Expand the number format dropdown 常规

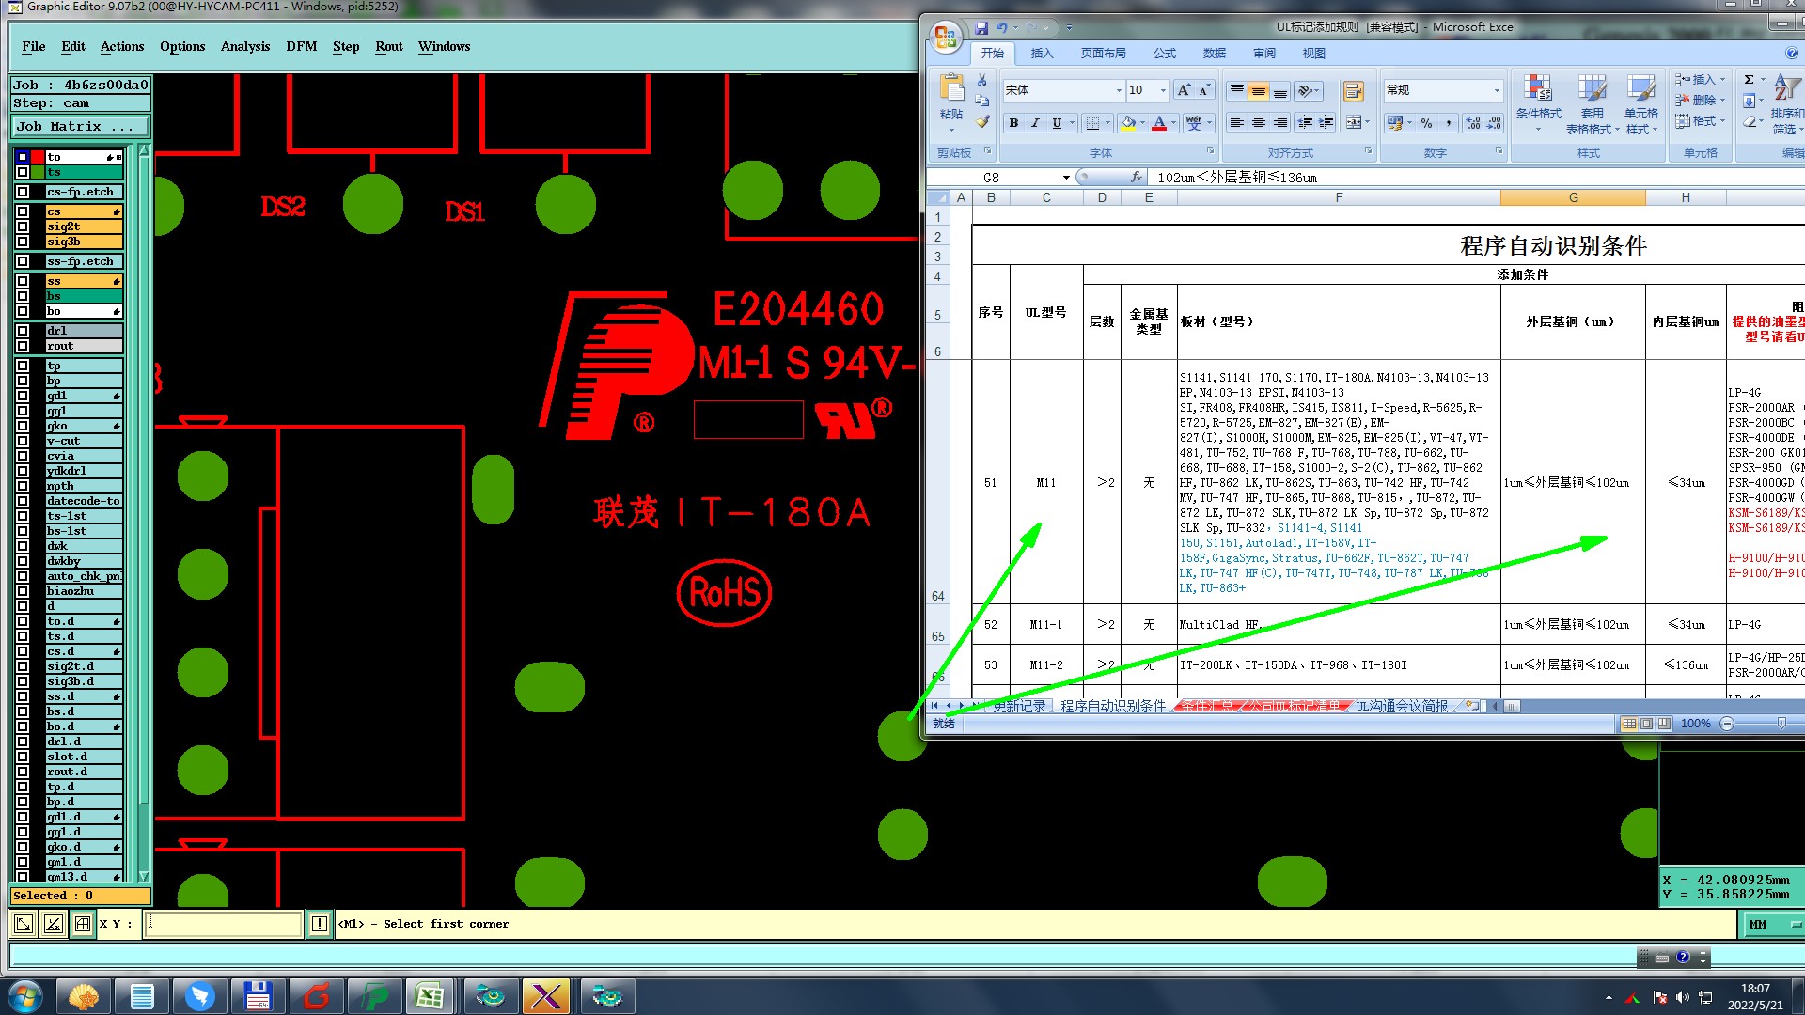1497,90
